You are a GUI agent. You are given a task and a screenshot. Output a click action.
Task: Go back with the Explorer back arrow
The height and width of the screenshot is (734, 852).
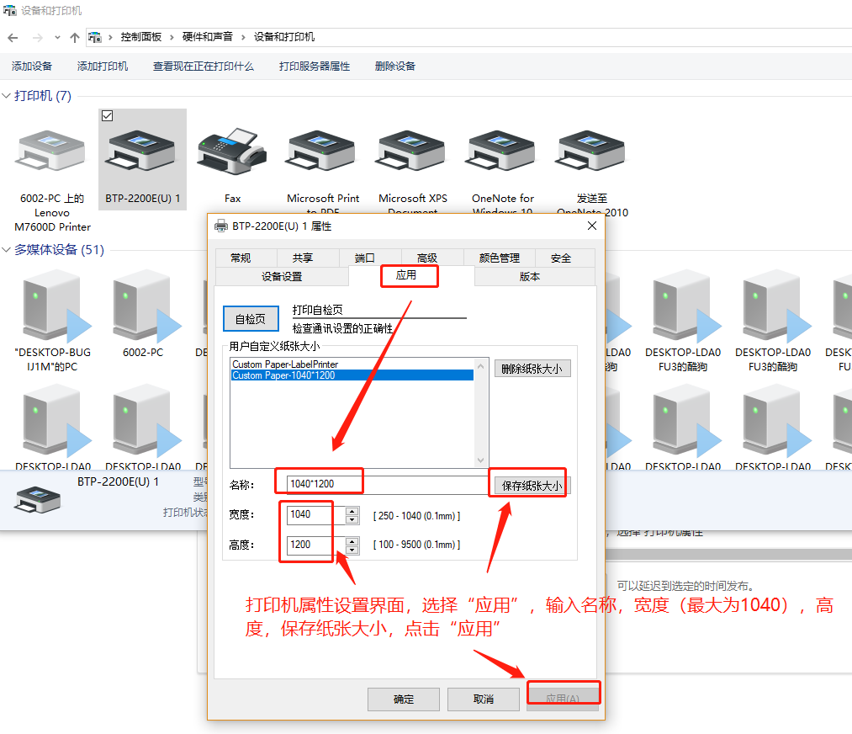coord(13,38)
